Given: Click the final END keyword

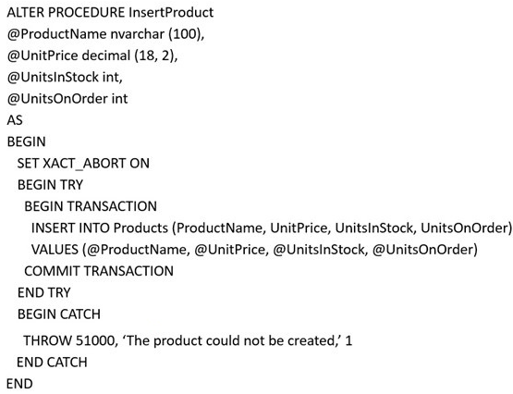Looking at the screenshot, I should coord(19,384).
